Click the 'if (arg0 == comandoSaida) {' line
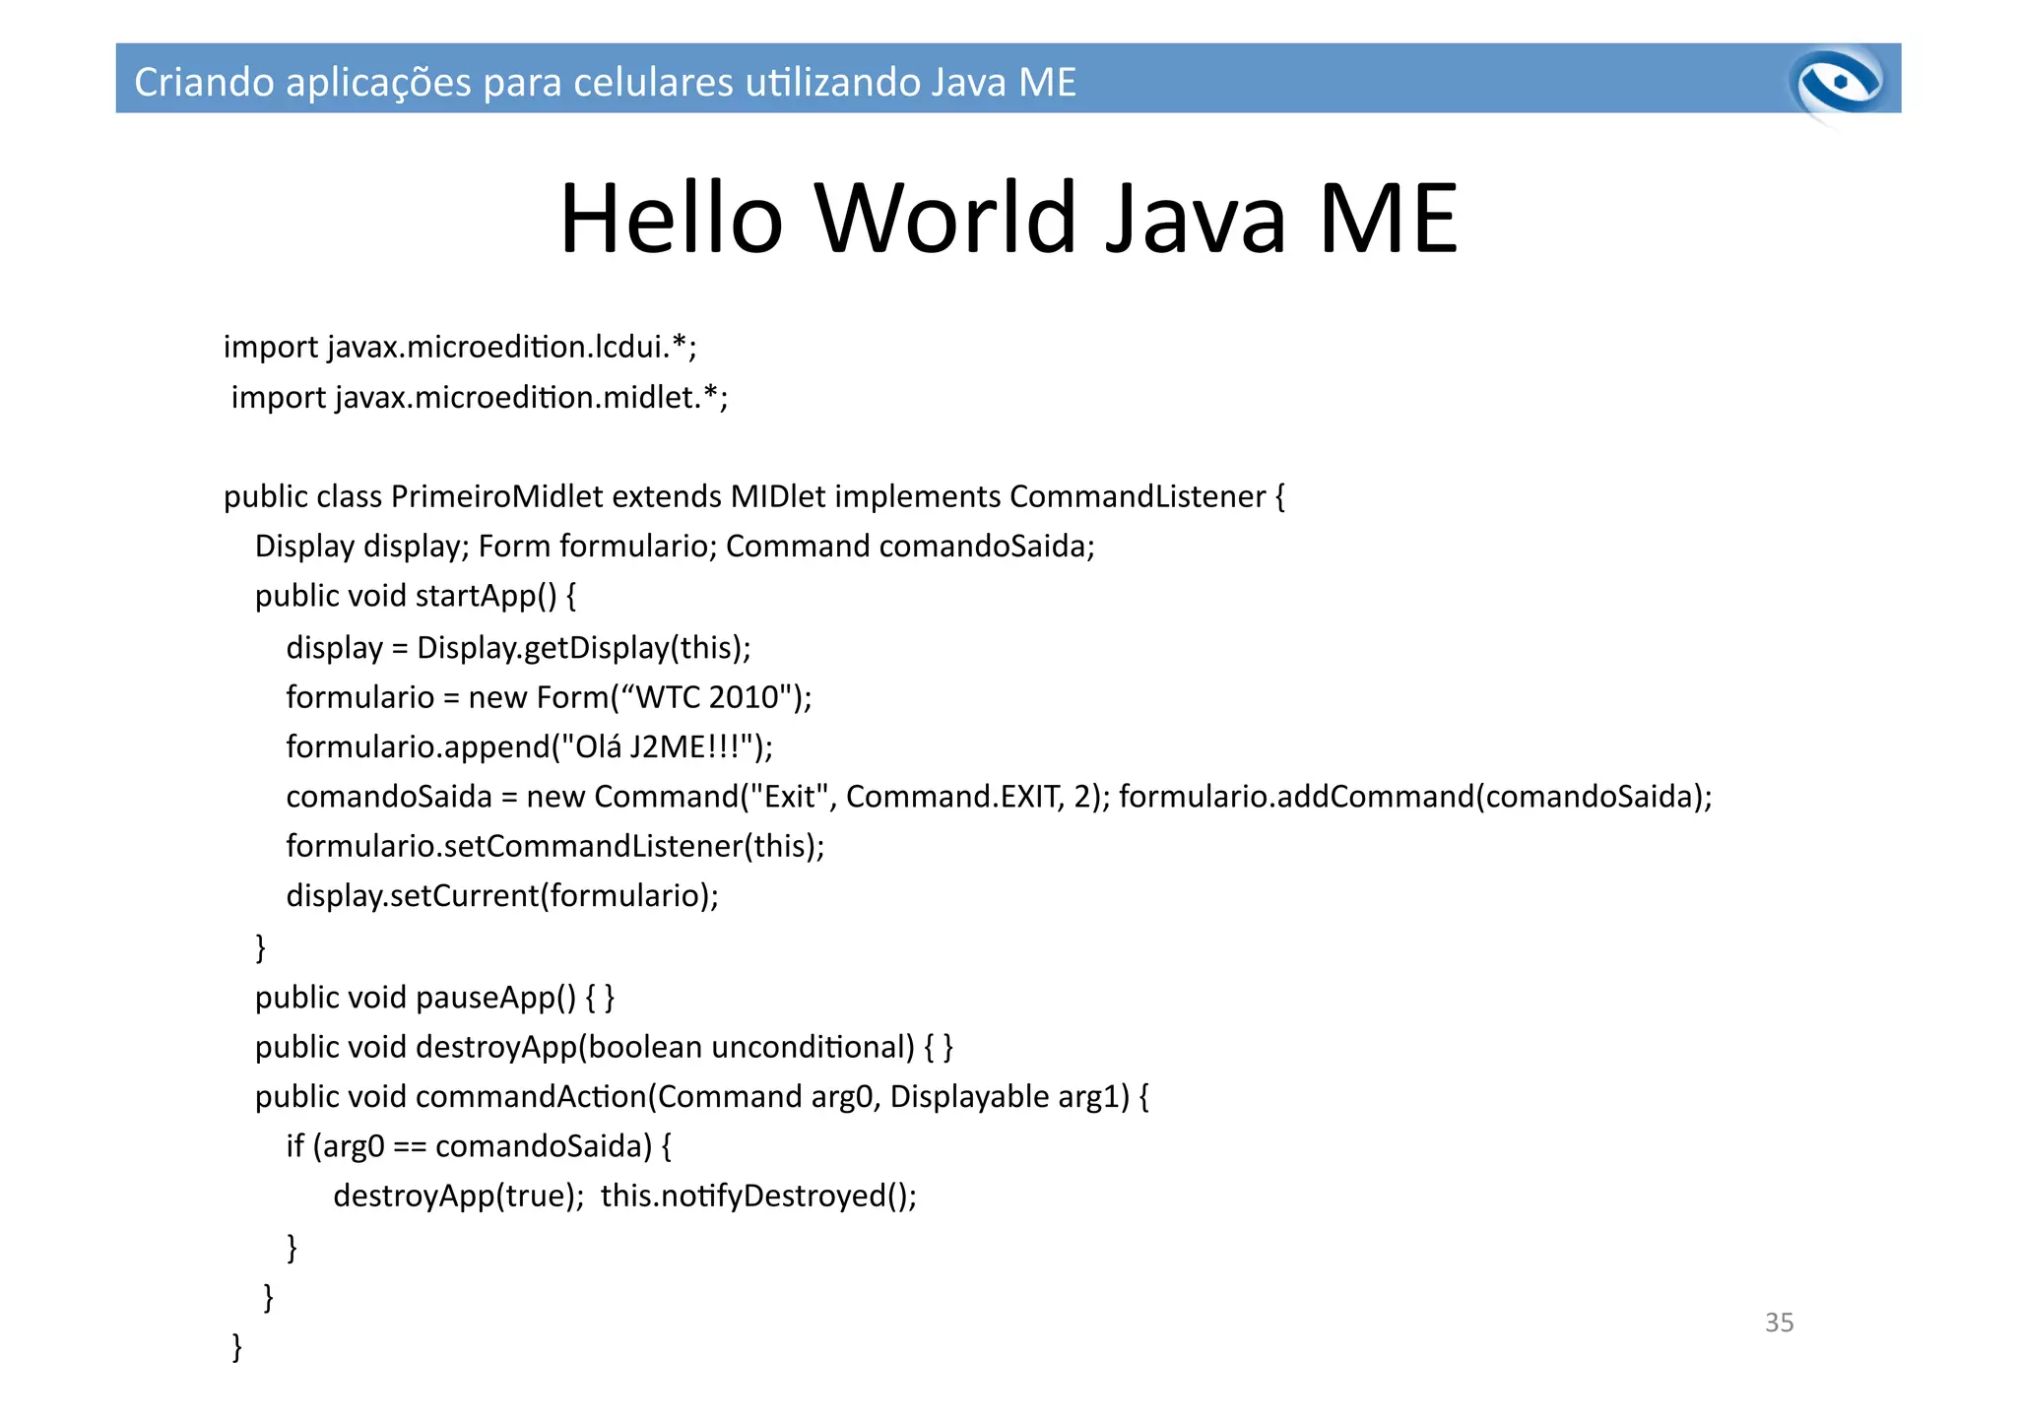This screenshot has height=1425, width=2017. [479, 1146]
